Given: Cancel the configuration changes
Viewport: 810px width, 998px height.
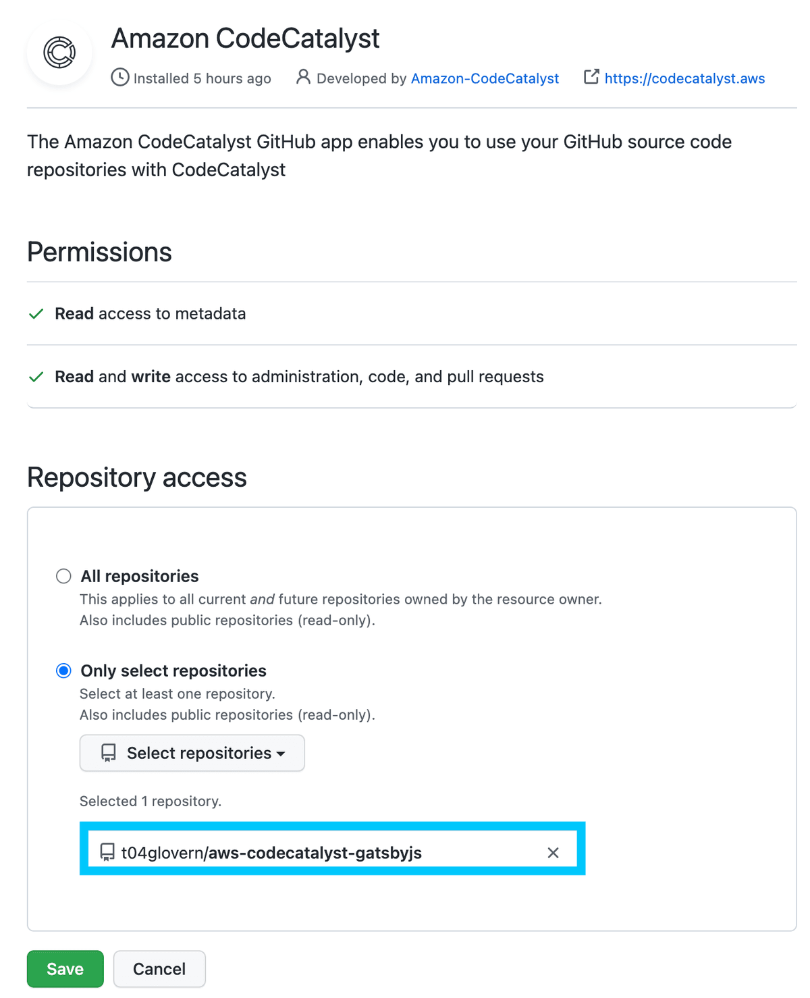Looking at the screenshot, I should click(x=159, y=968).
